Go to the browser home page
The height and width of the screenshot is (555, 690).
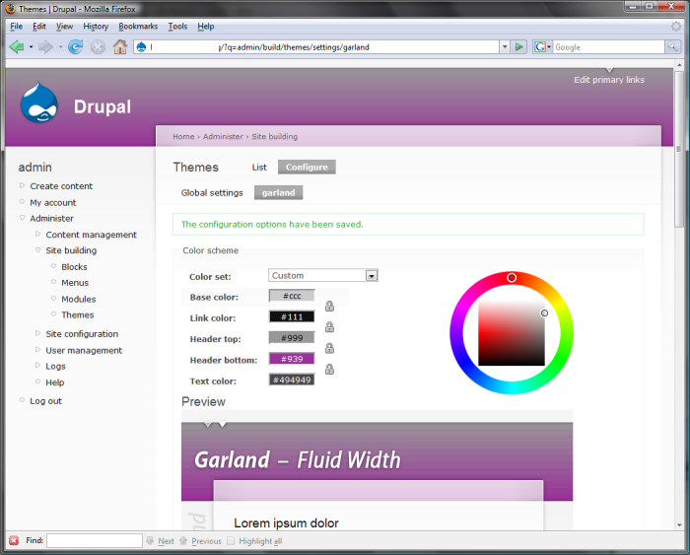tap(119, 46)
